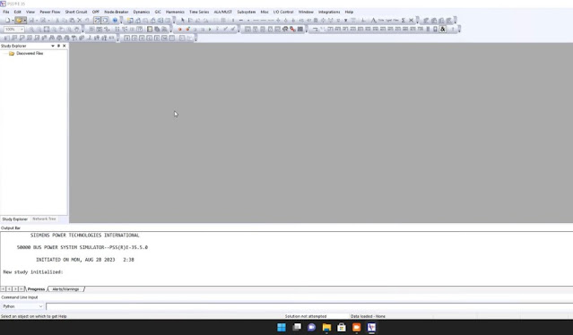Click the blue Help question-mark icon
Viewport: 573px width, 335px height.
coord(115,21)
